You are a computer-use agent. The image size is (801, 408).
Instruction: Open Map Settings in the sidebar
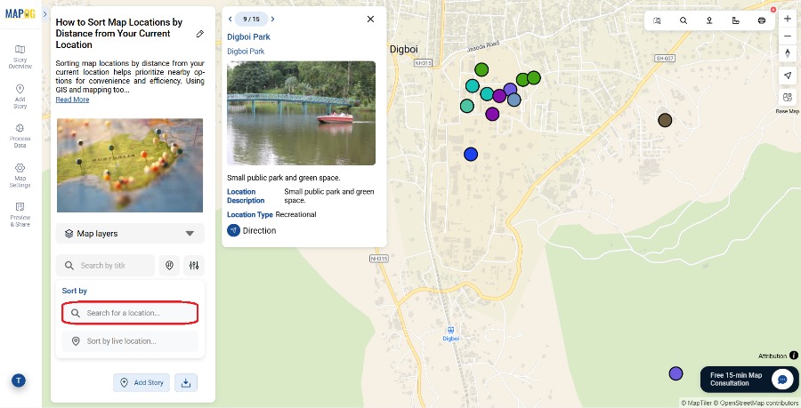click(20, 175)
